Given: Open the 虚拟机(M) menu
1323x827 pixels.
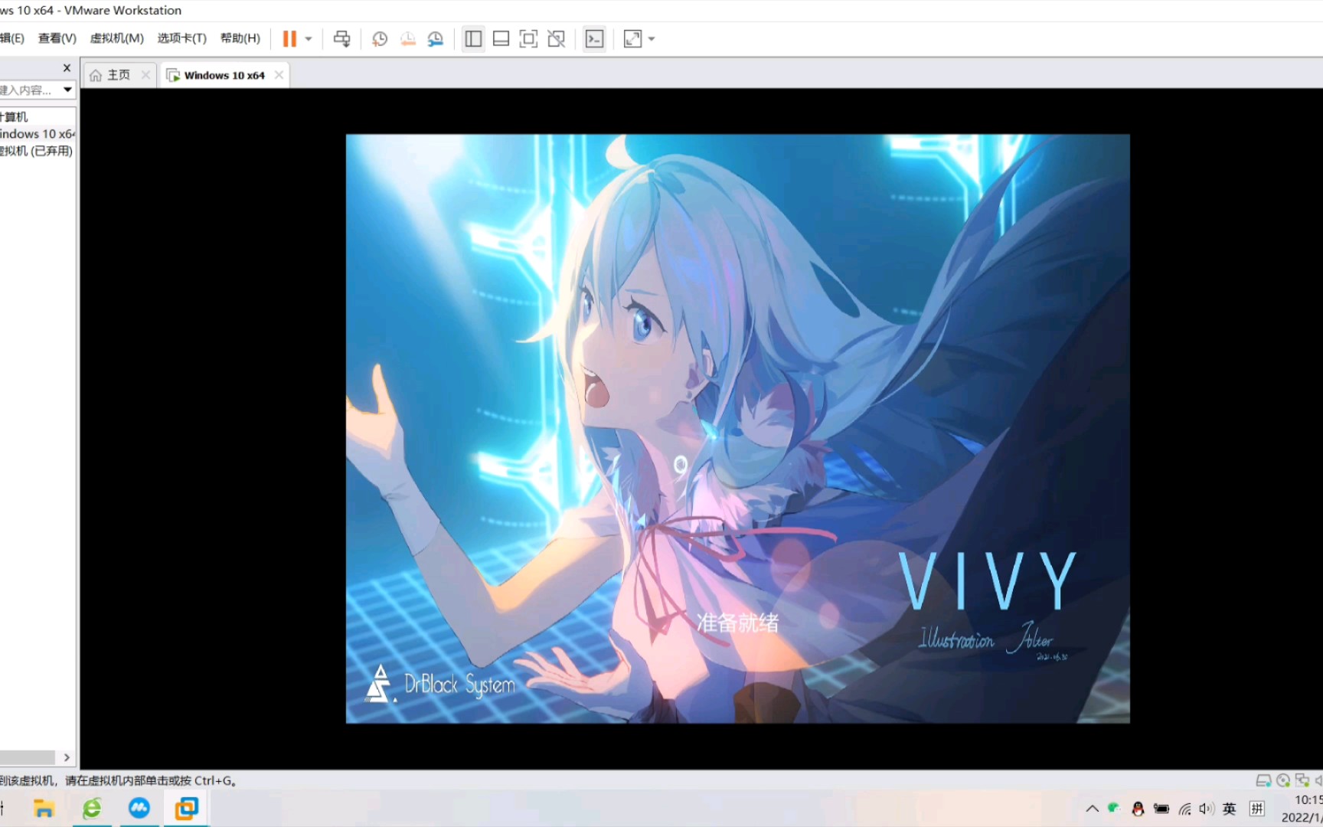Looking at the screenshot, I should click(116, 38).
